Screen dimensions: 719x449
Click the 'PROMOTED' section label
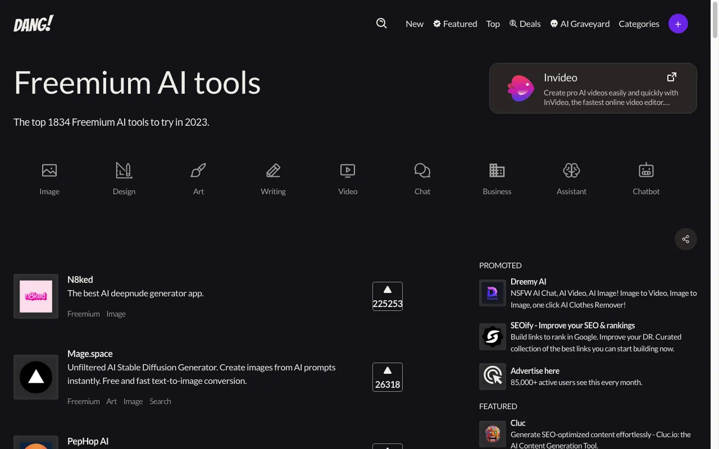[x=500, y=265]
